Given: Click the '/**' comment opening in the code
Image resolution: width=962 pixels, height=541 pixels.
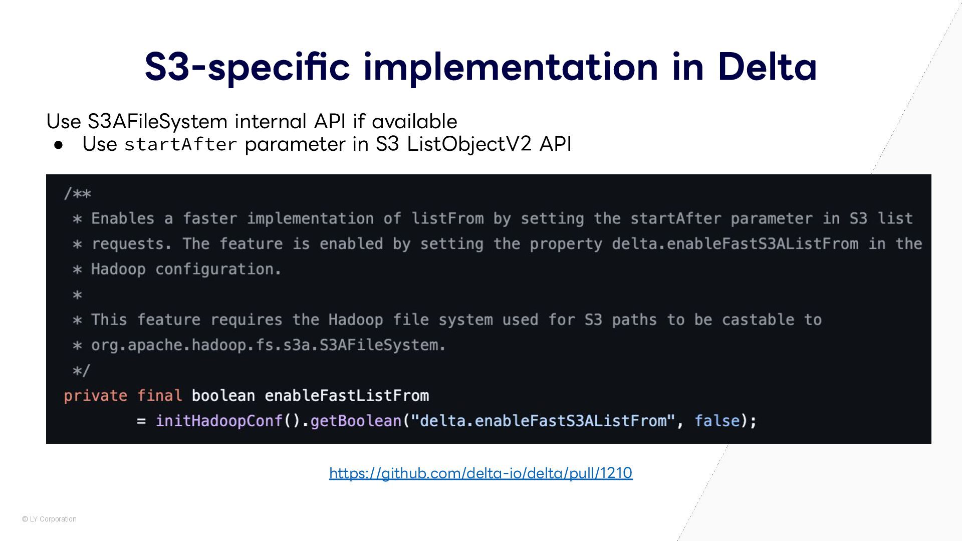Looking at the screenshot, I should click(78, 193).
